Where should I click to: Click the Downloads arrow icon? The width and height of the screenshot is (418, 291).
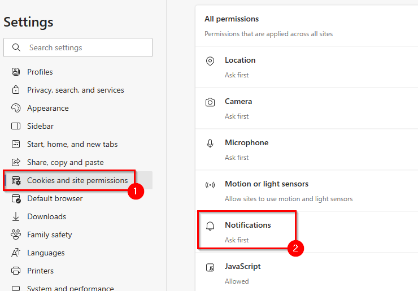point(16,216)
